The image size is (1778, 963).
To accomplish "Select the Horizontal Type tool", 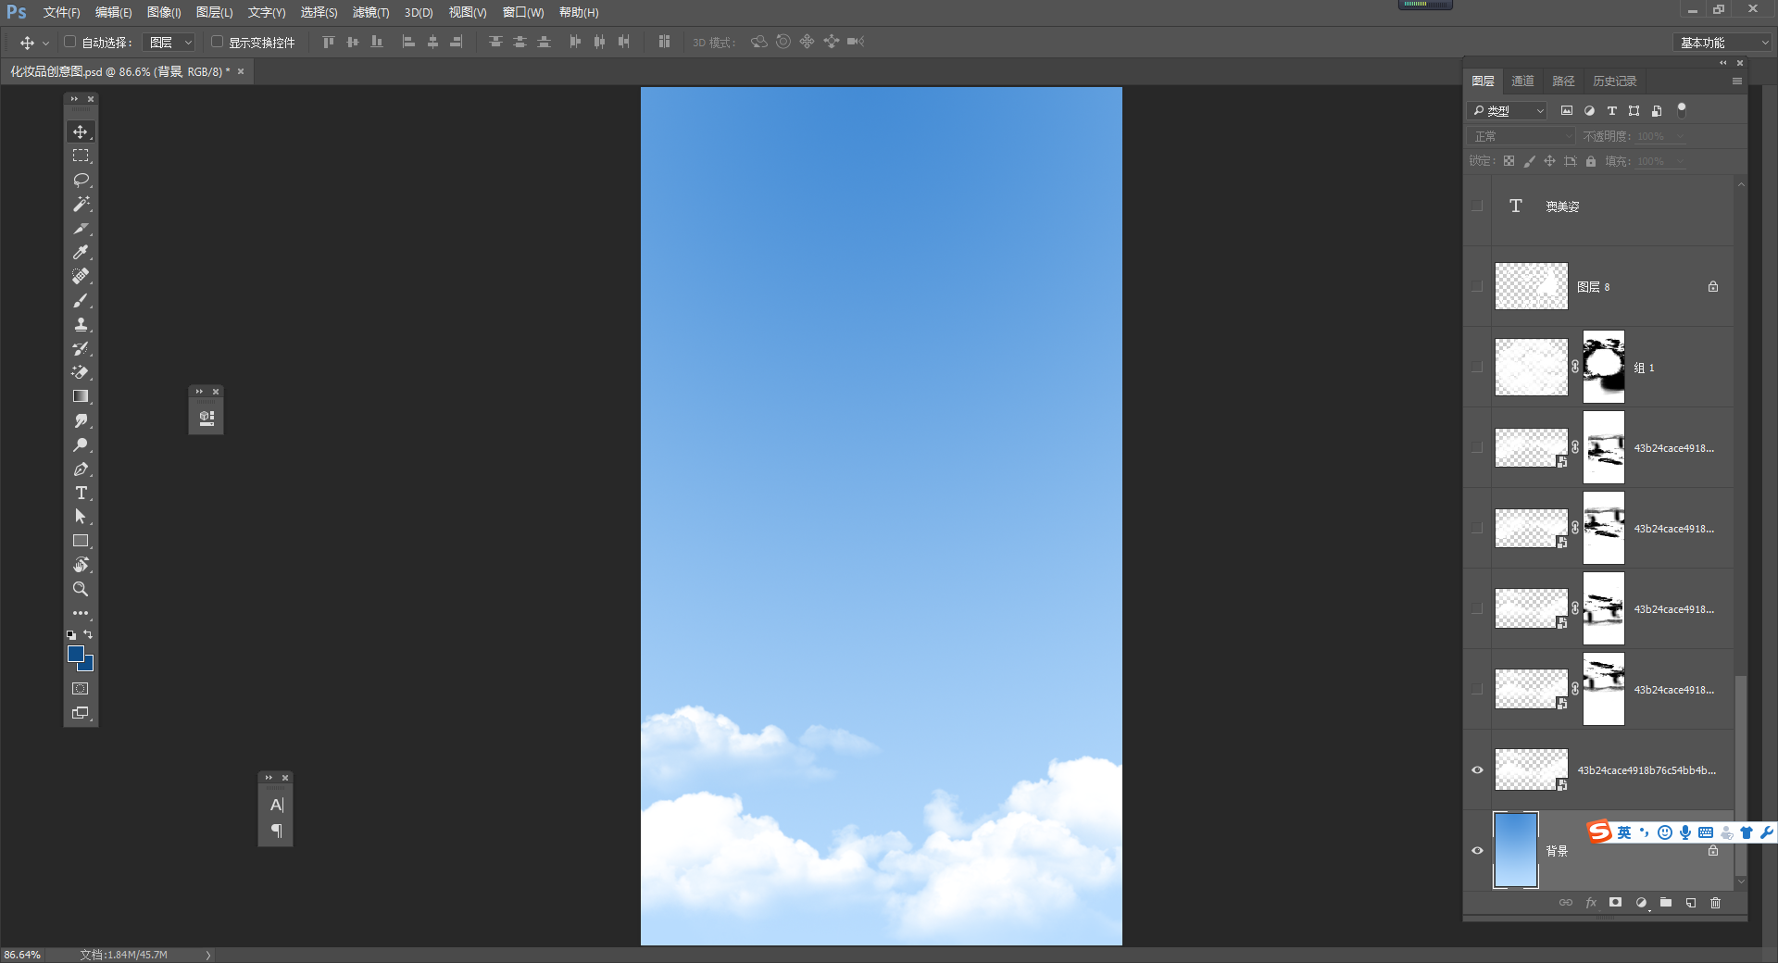I will click(x=81, y=493).
